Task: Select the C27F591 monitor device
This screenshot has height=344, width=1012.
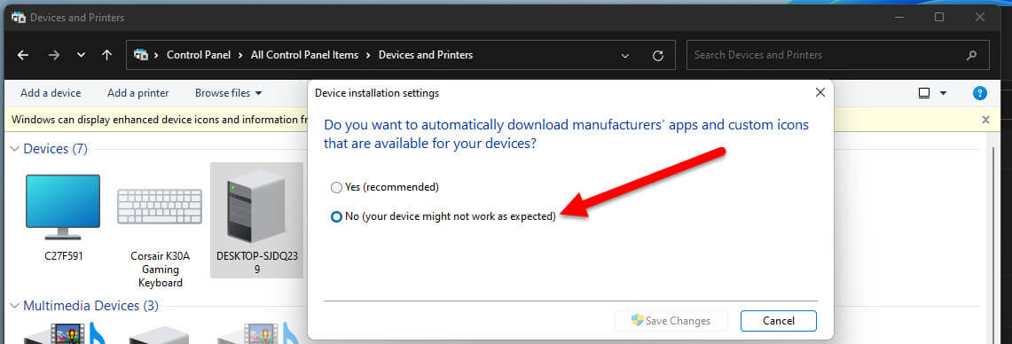Action: coord(63,217)
